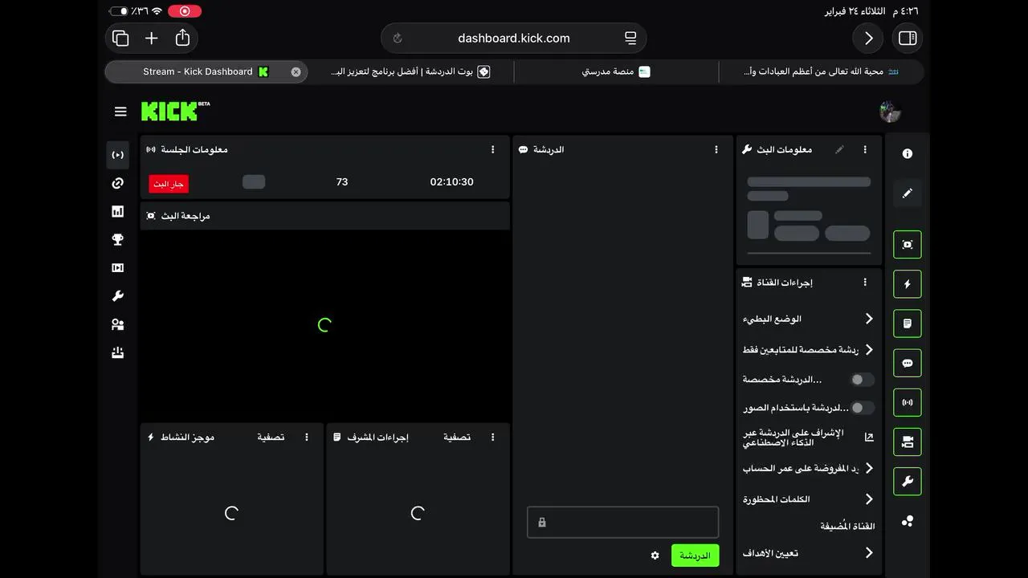Click the الإشراف على الدردشة عبر الذكاء الاصطناعي link
Viewport: 1028px width, 578px height.
tap(793, 438)
